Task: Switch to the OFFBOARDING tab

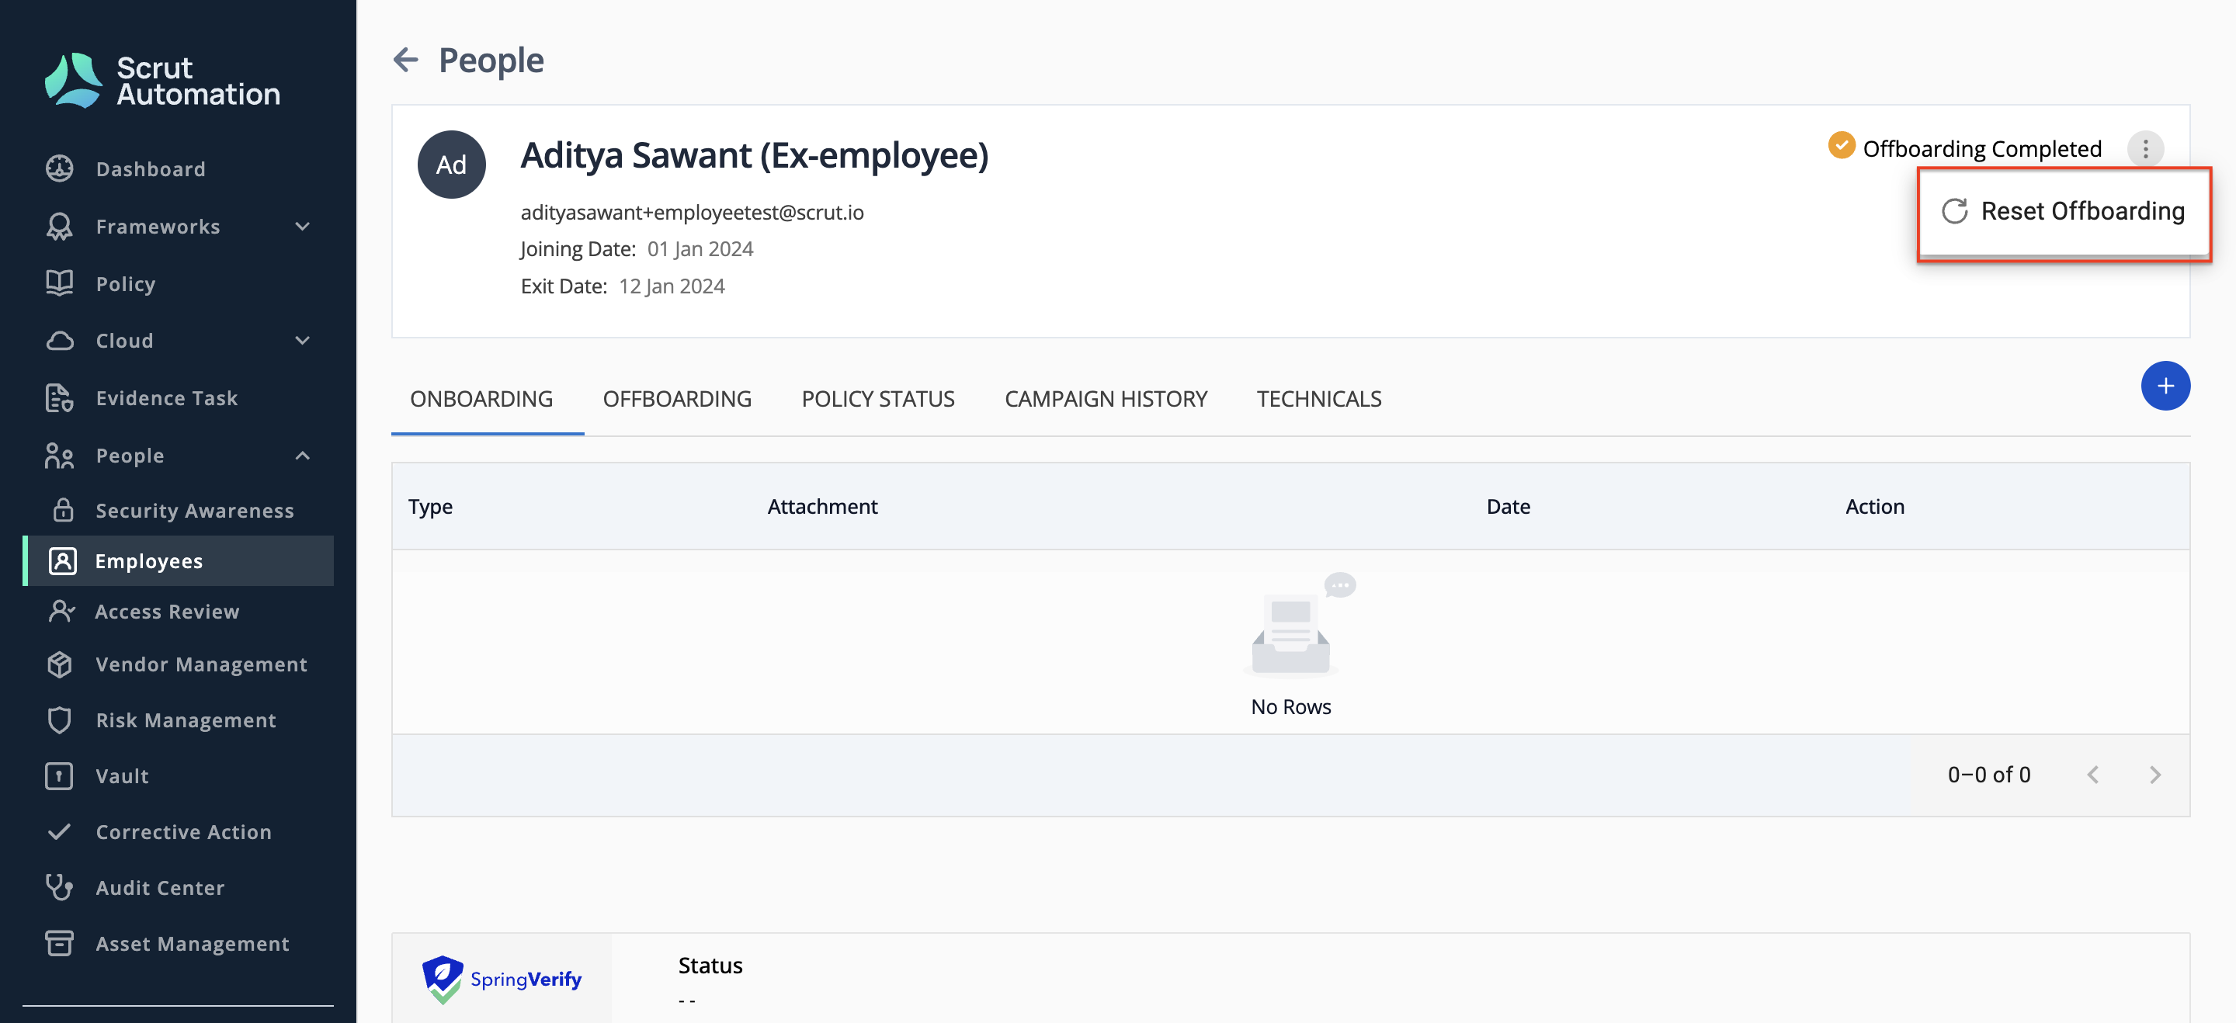Action: (677, 398)
